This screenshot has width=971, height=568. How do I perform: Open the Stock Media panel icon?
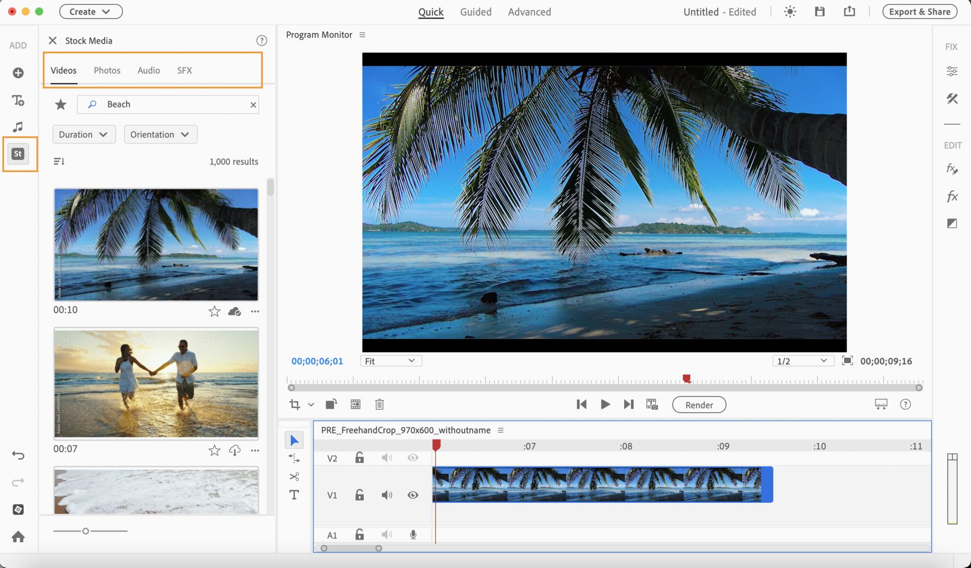tap(18, 154)
